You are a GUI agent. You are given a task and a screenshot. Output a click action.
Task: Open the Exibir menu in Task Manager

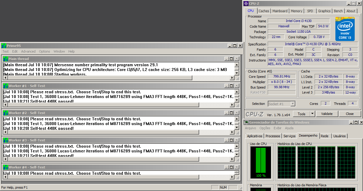click(278, 128)
